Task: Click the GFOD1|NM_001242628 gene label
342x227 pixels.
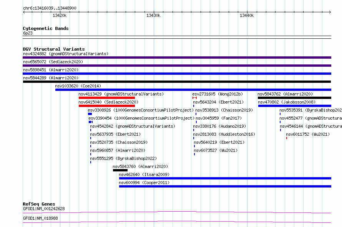Action: pyautogui.click(x=44, y=209)
